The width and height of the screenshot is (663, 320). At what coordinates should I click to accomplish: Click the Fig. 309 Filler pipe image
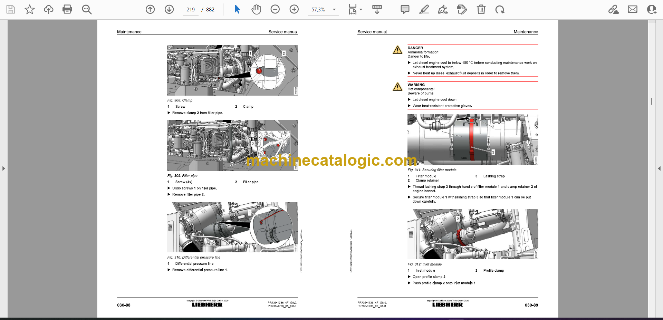(x=232, y=145)
